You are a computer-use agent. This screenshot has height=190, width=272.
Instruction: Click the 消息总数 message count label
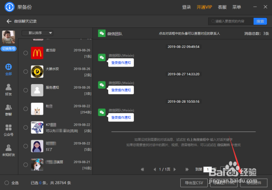(257, 33)
